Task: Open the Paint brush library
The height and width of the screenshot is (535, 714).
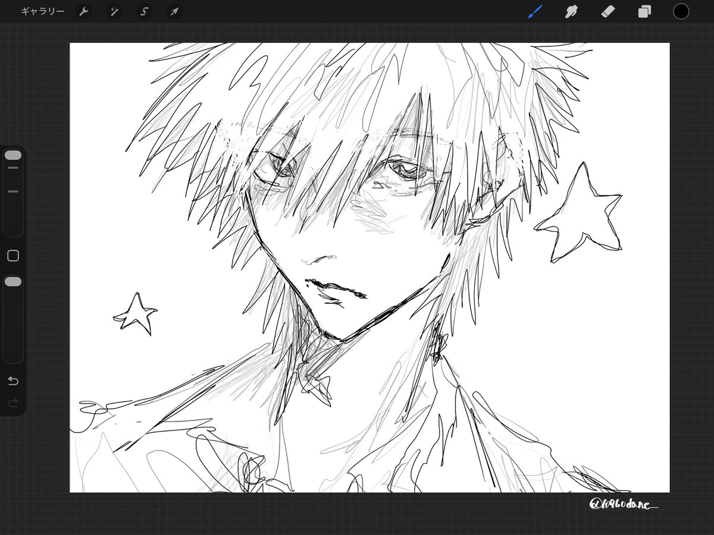Action: pyautogui.click(x=534, y=11)
